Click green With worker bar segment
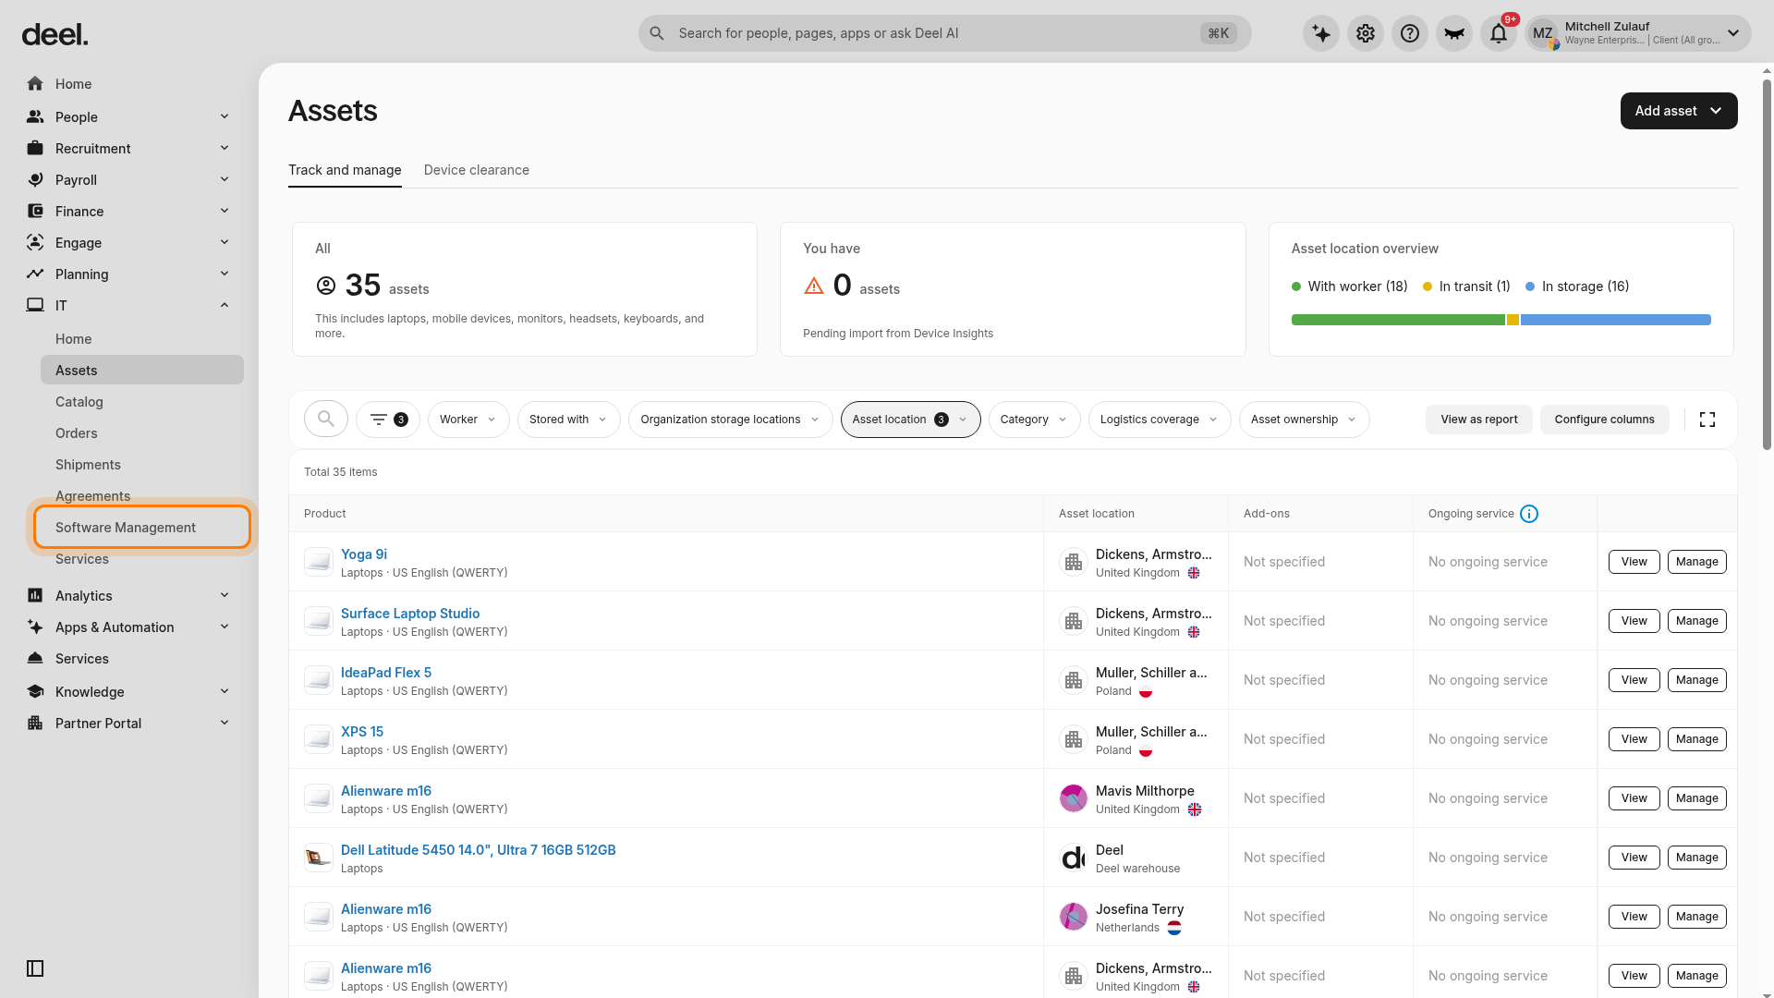The image size is (1774, 998). pyautogui.click(x=1398, y=320)
